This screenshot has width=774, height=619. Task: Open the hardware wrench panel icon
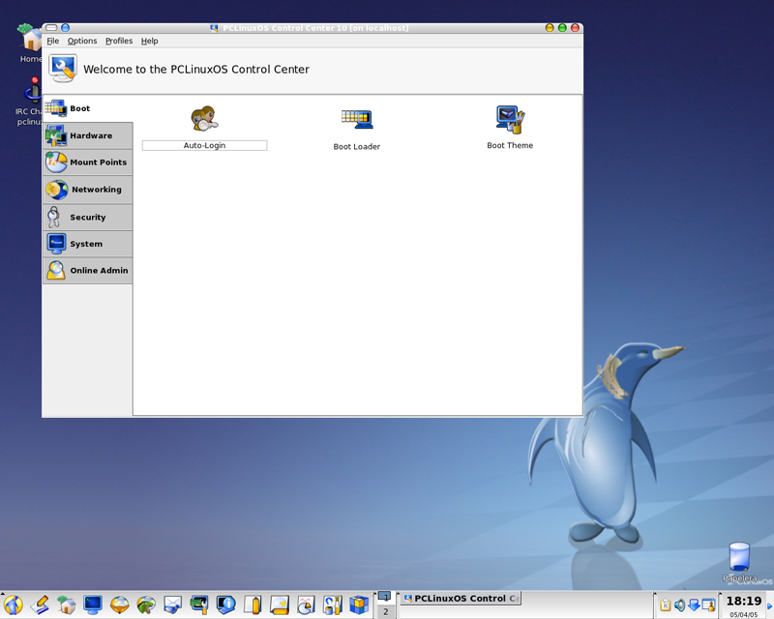(x=199, y=604)
